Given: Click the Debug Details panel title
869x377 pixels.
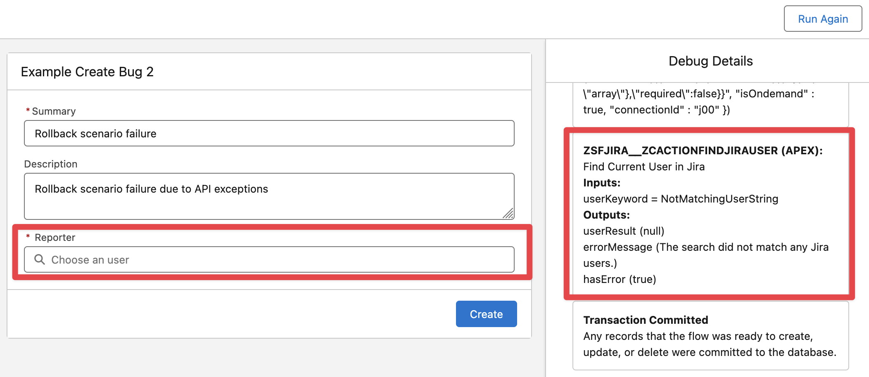Looking at the screenshot, I should pyautogui.click(x=710, y=61).
